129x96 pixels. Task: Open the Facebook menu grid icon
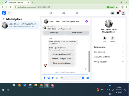coord(112,13)
